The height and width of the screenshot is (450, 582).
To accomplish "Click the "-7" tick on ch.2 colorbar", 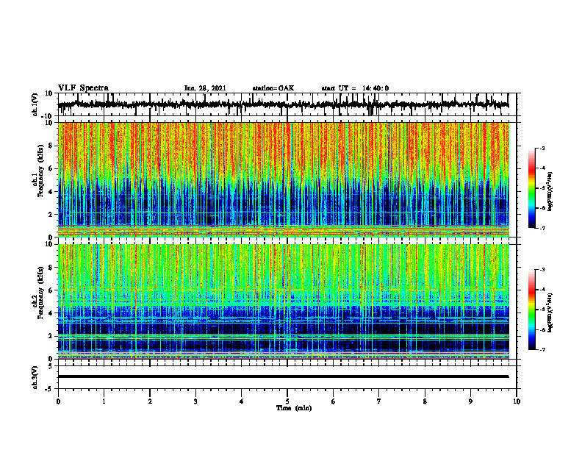I will pos(542,350).
